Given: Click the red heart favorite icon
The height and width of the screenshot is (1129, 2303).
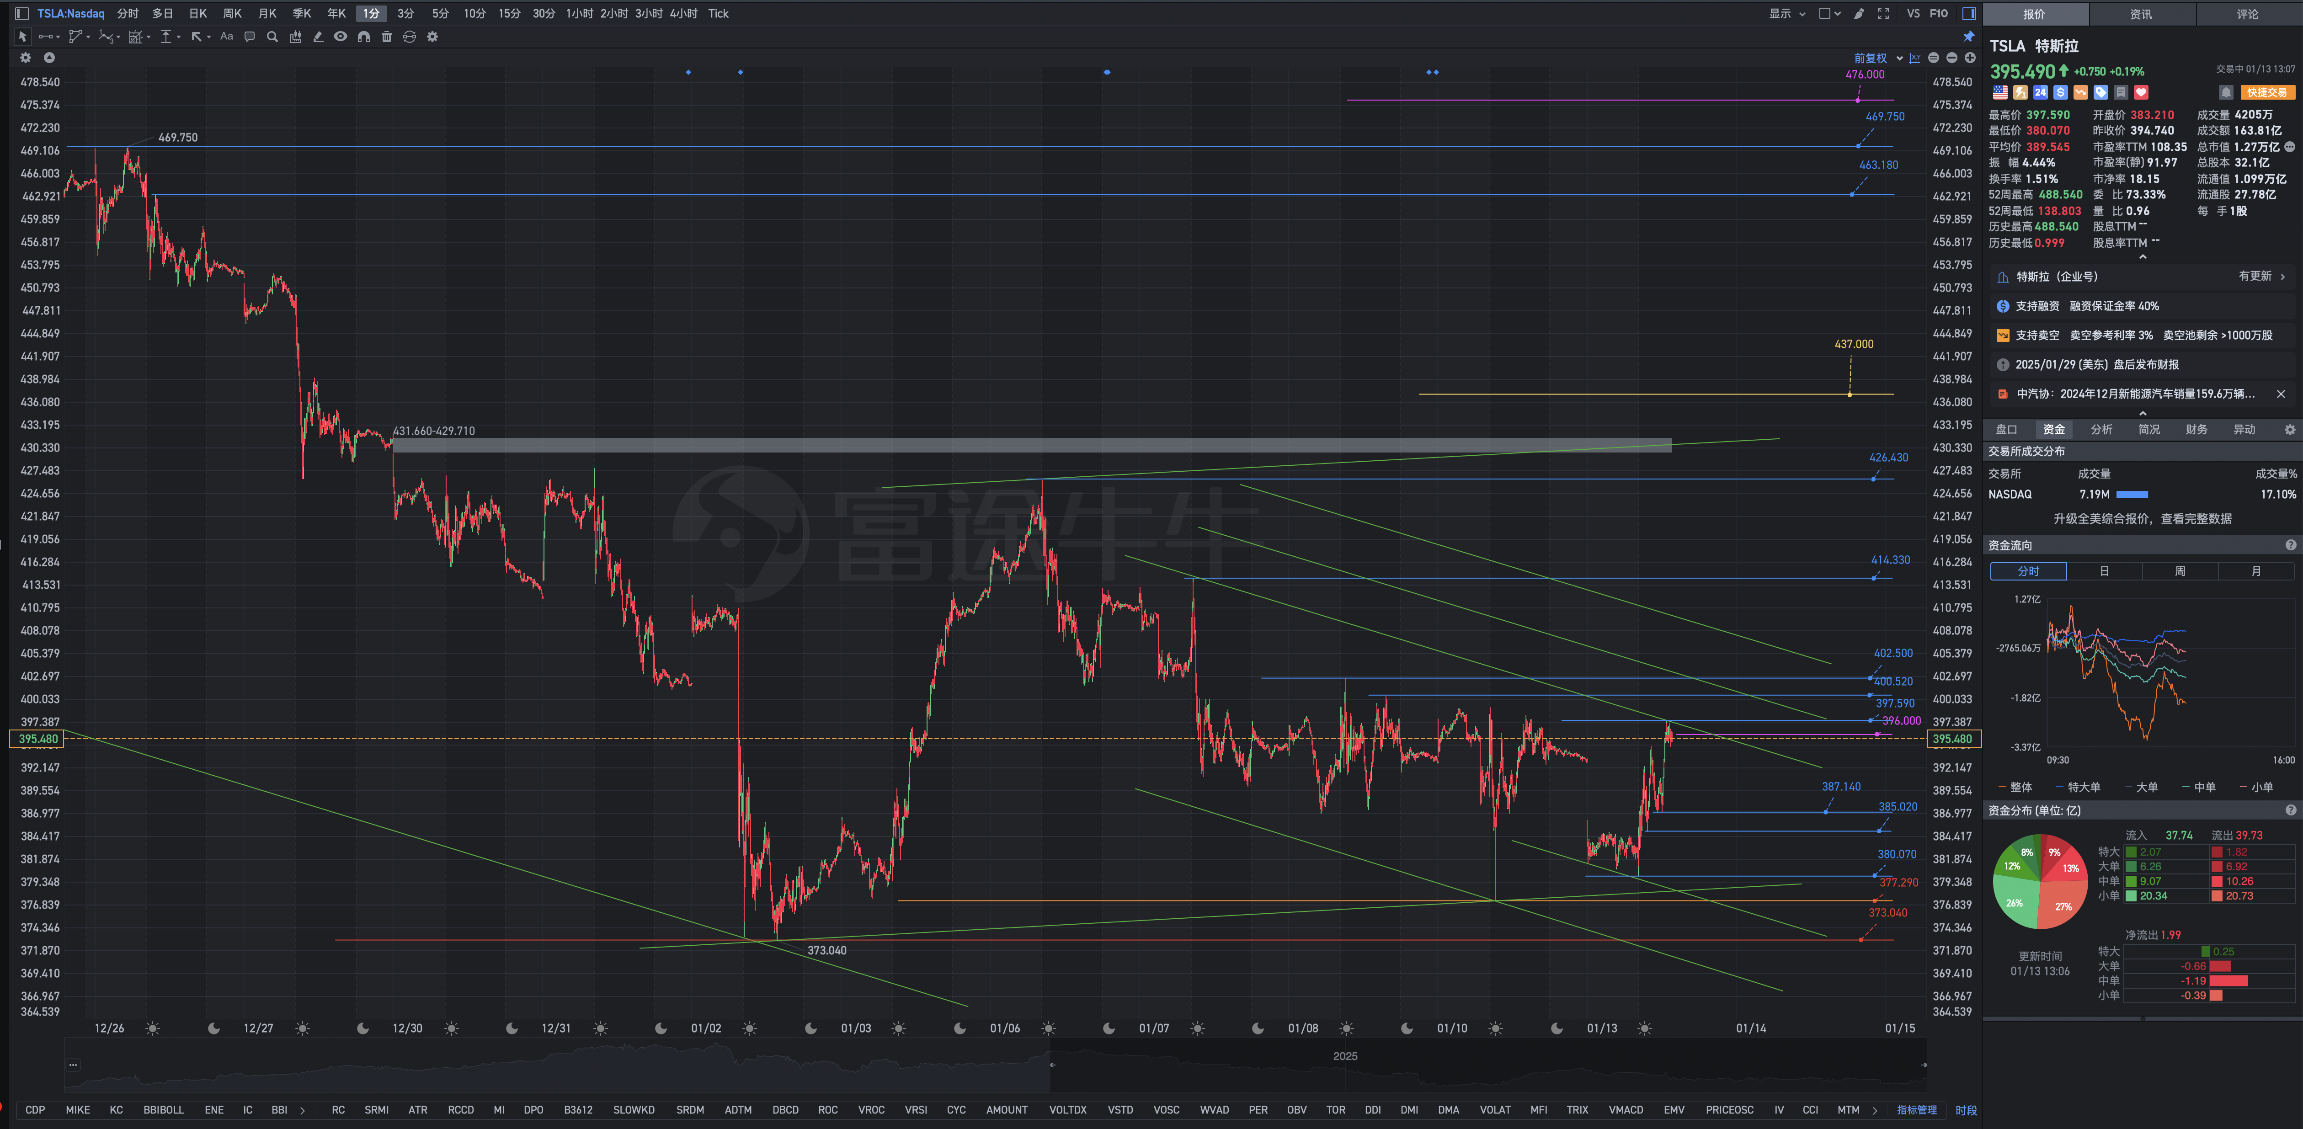Looking at the screenshot, I should click(x=2140, y=92).
